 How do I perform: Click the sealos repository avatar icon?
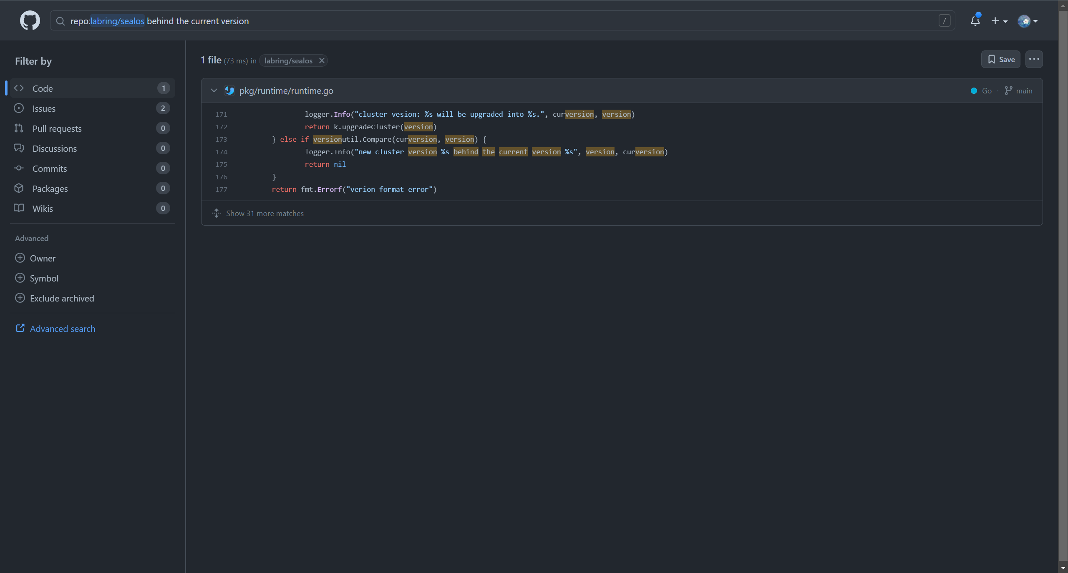[229, 90]
